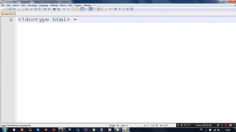
Task: Open the ? help menu
Action: 94,5
